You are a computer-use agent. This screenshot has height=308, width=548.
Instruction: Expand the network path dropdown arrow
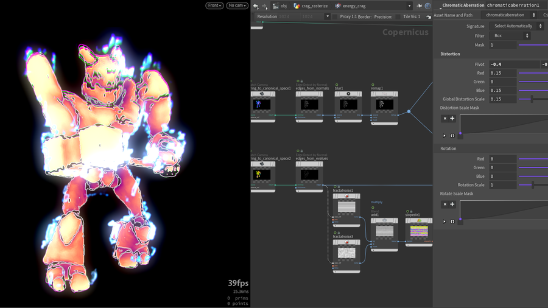(409, 6)
